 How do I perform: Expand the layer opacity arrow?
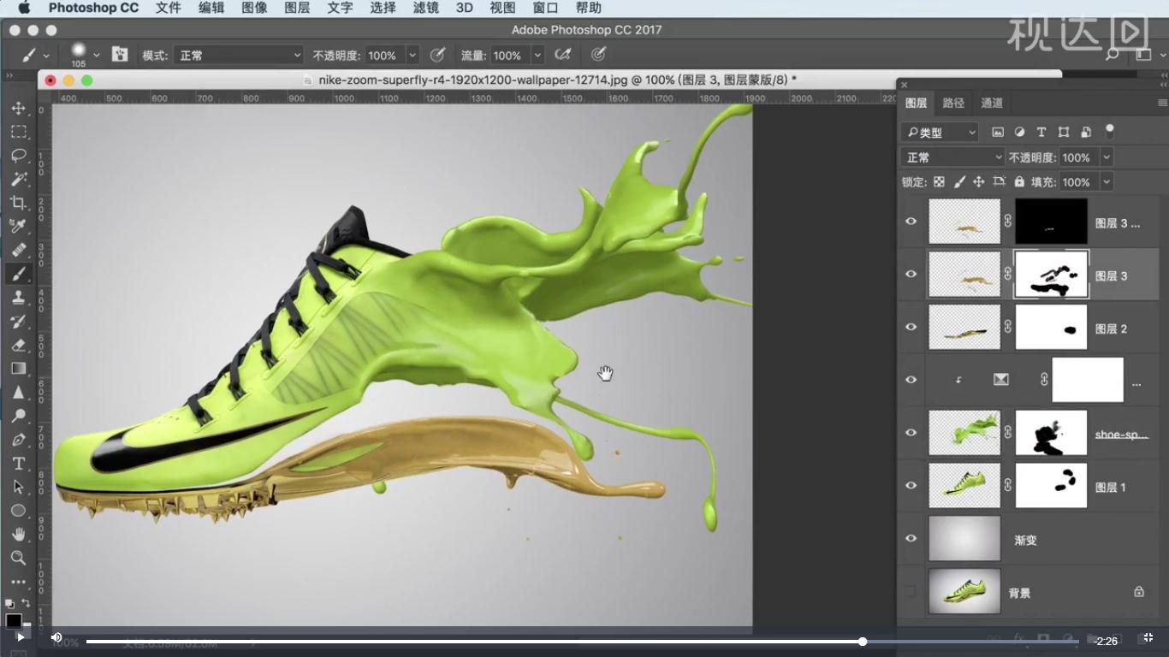[x=1107, y=157]
